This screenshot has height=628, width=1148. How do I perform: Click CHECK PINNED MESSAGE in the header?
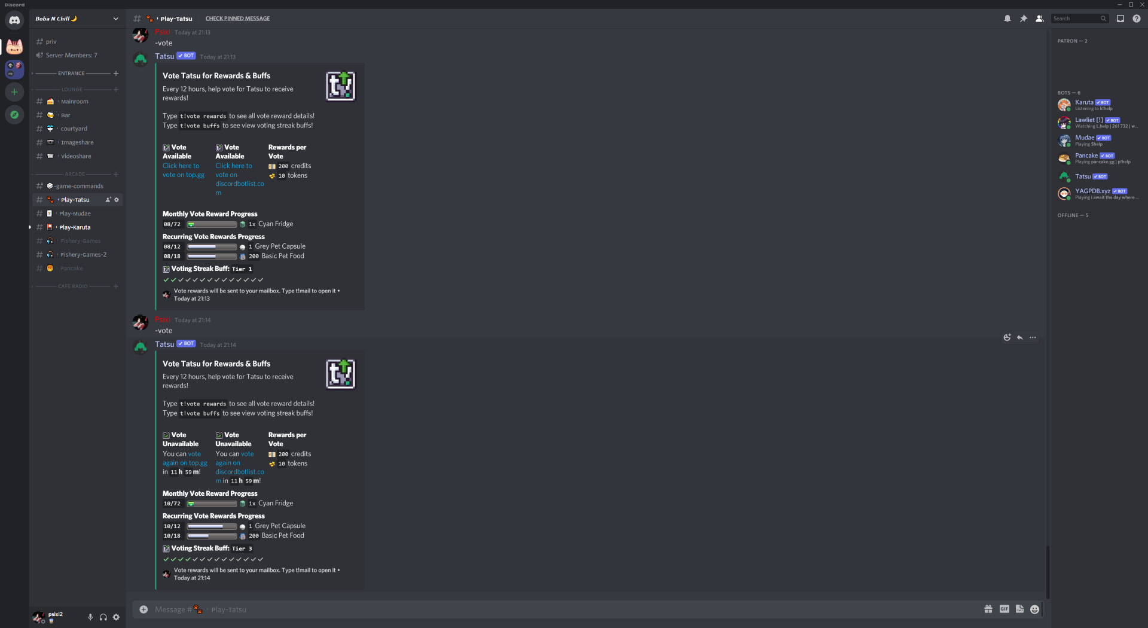point(237,19)
